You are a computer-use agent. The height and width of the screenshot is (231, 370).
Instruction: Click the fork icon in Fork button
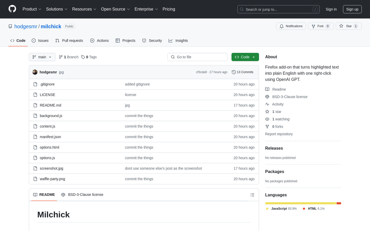point(313,26)
